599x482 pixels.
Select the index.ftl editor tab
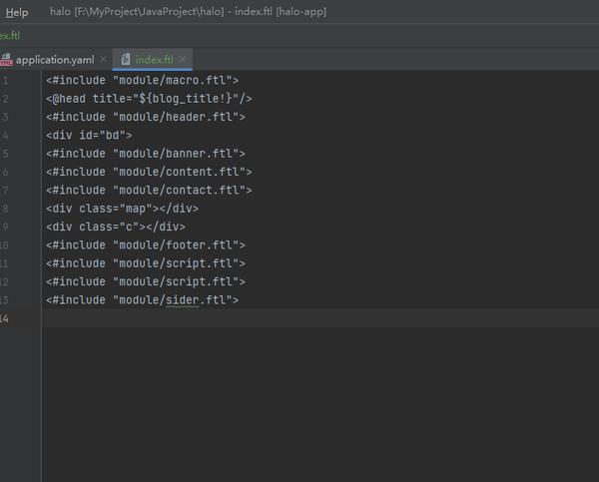154,60
